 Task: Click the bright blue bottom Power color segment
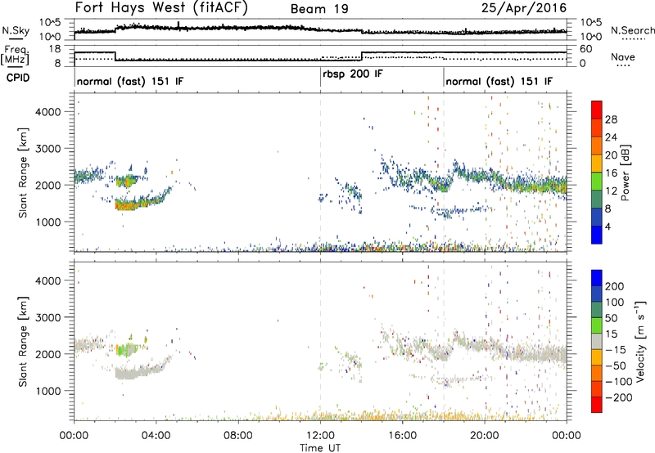click(x=597, y=235)
